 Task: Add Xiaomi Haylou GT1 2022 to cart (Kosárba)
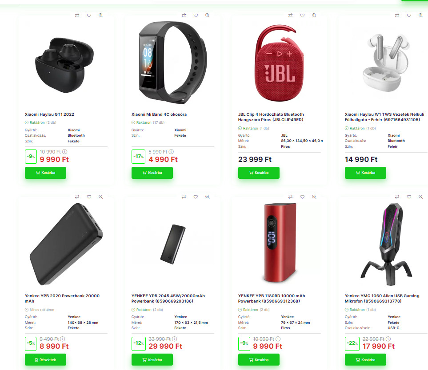(x=46, y=173)
